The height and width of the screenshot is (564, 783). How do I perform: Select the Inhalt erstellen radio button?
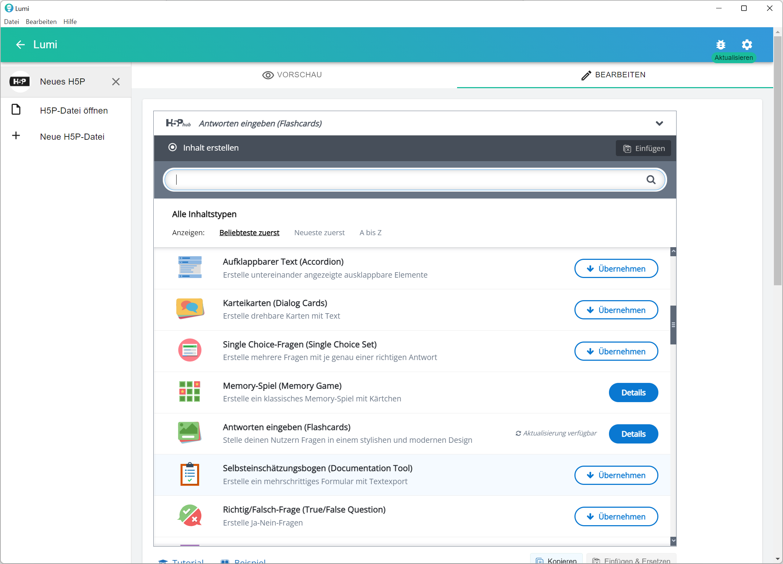point(173,147)
